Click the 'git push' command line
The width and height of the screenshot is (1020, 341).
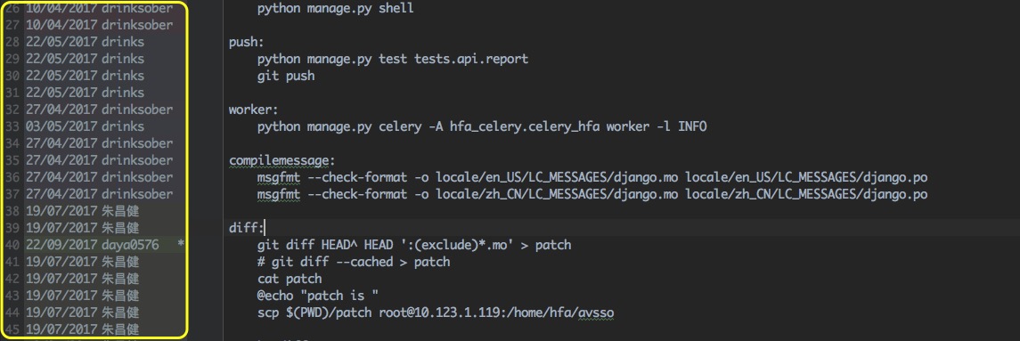(286, 76)
